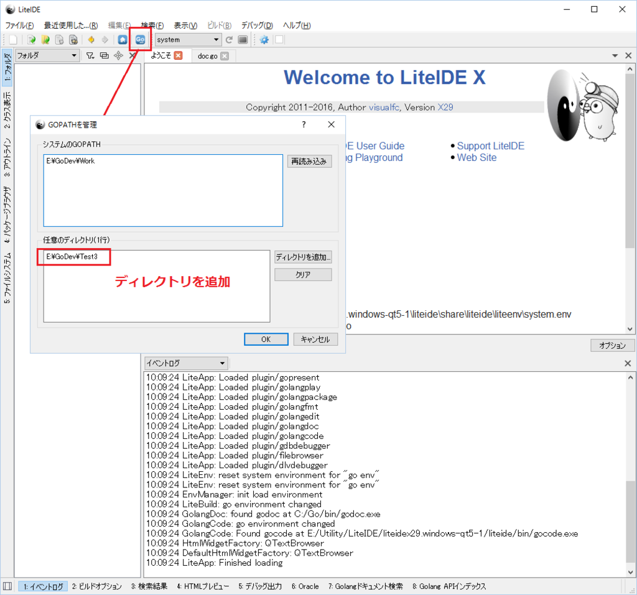Click the クリア clear button
This screenshot has height=595, width=637.
pyautogui.click(x=303, y=275)
